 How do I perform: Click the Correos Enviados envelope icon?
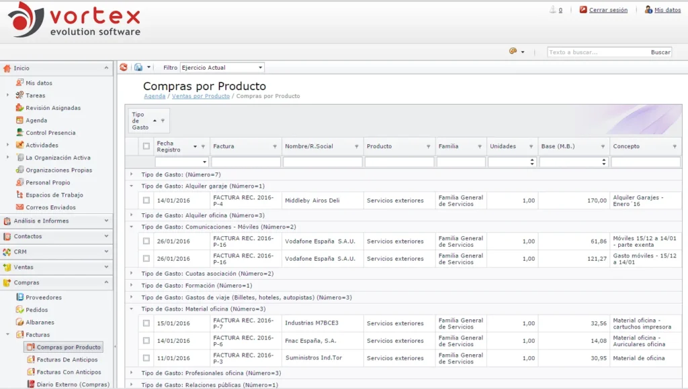(19, 207)
